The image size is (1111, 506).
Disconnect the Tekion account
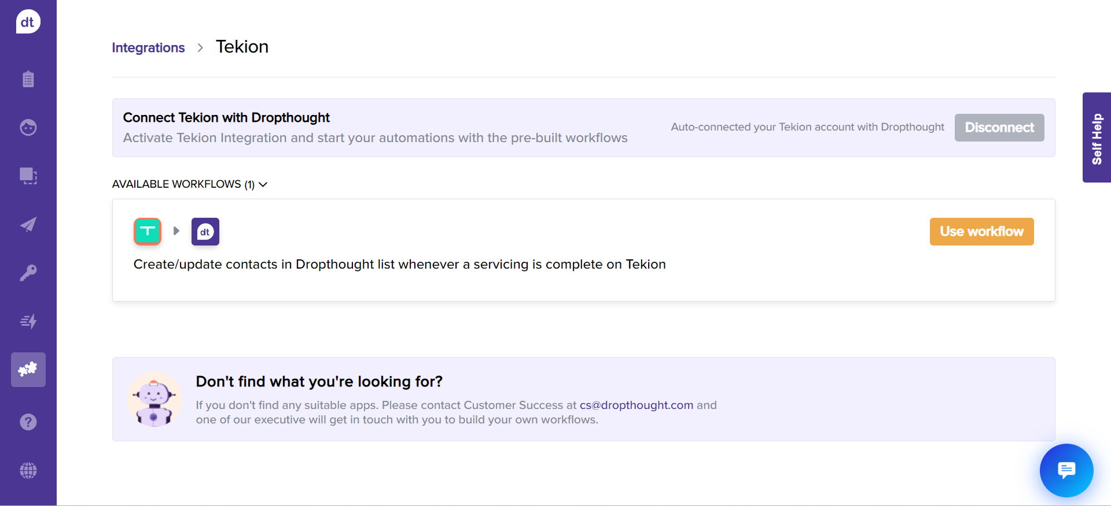999,128
